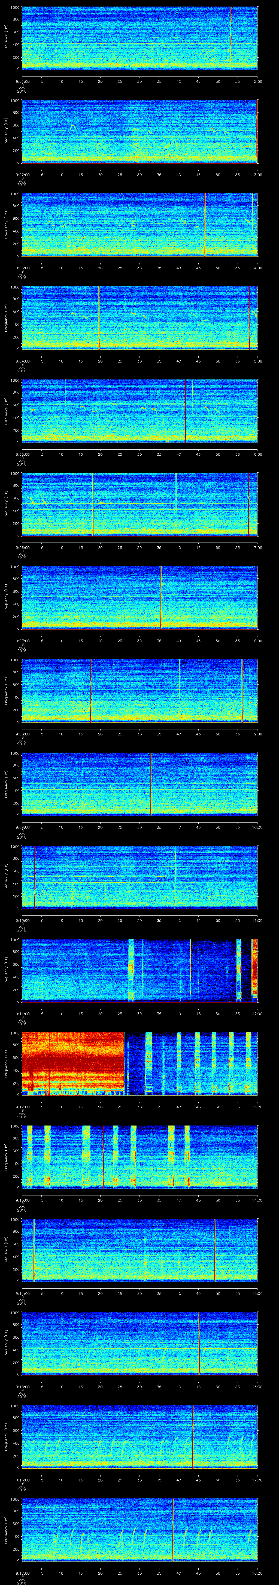Click the '11:00' end time label
279x1585 pixels.
(257, 920)
